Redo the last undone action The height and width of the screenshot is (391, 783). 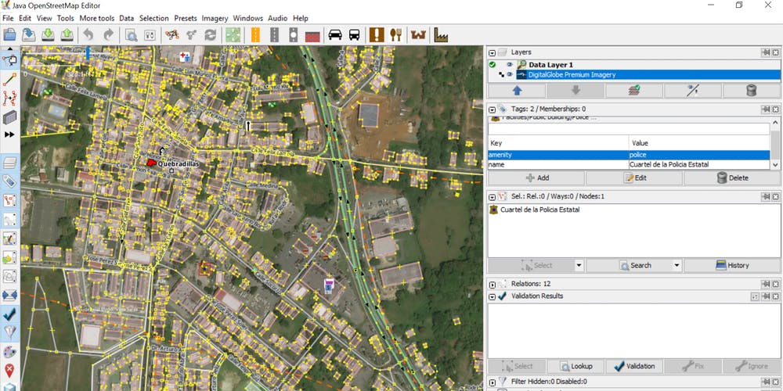pyautogui.click(x=108, y=34)
